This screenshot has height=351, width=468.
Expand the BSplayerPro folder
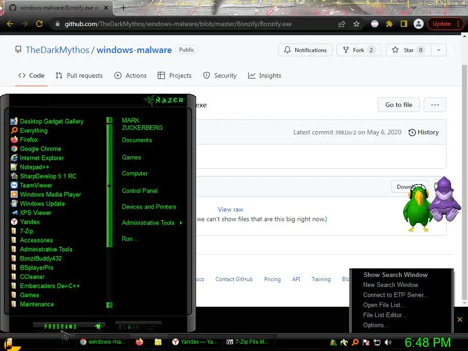click(32, 268)
